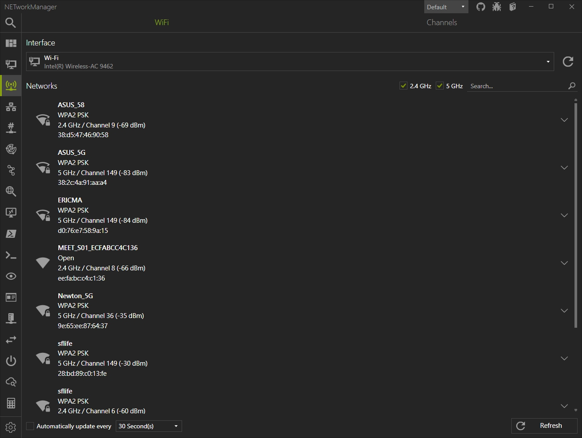Click the Open security label
The image size is (582, 438).
(x=66, y=258)
